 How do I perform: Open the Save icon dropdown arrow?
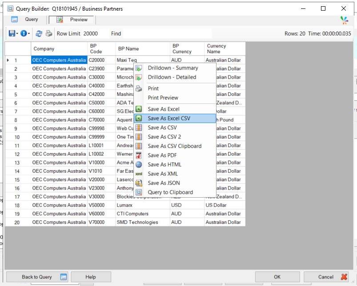[17, 34]
